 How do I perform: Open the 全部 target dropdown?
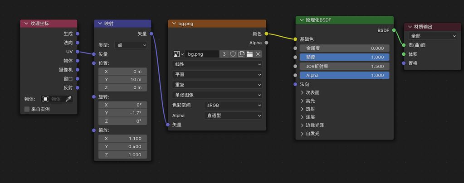pos(432,36)
